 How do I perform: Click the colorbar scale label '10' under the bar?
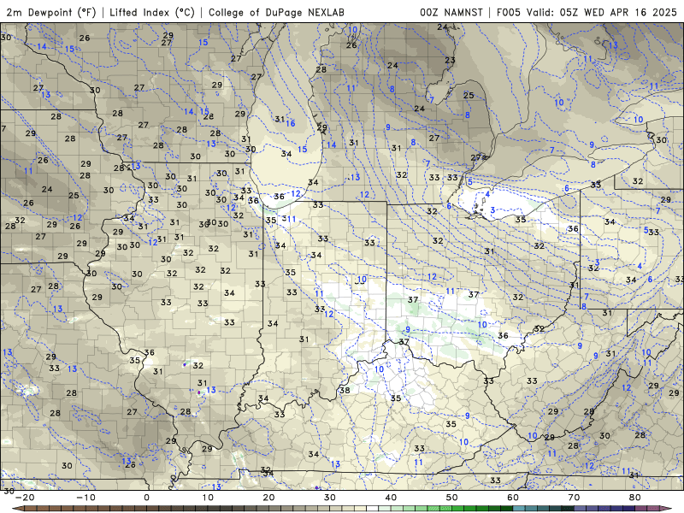pyautogui.click(x=208, y=498)
